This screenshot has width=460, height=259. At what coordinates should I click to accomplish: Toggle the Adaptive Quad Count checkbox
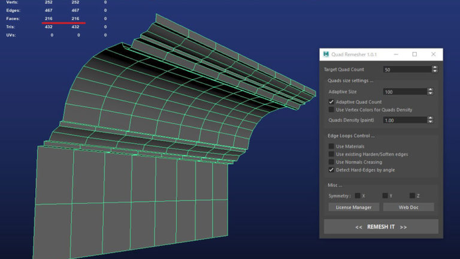pyautogui.click(x=331, y=102)
